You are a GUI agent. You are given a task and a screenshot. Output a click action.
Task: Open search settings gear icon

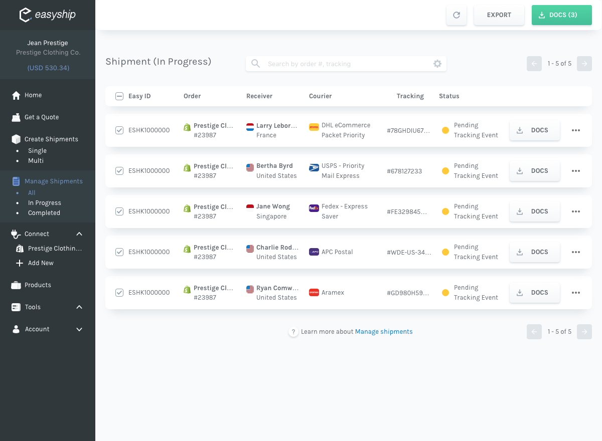click(x=437, y=64)
